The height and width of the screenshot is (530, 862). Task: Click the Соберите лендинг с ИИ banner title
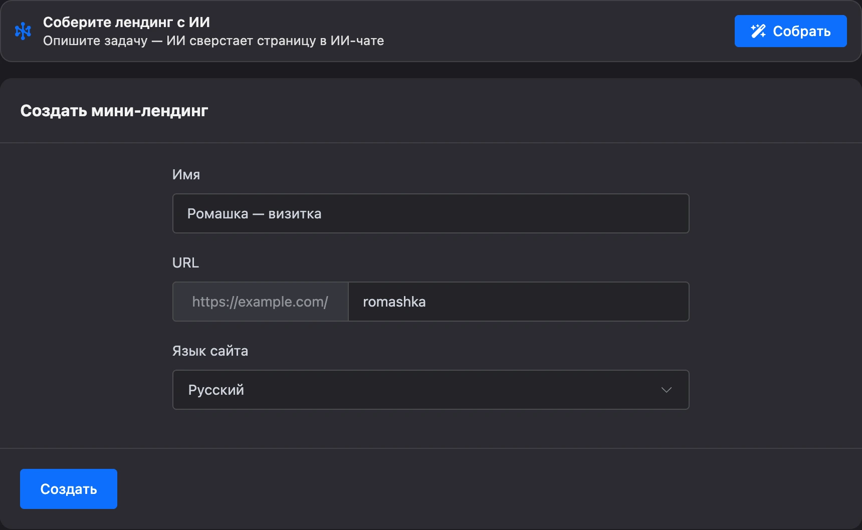click(126, 22)
